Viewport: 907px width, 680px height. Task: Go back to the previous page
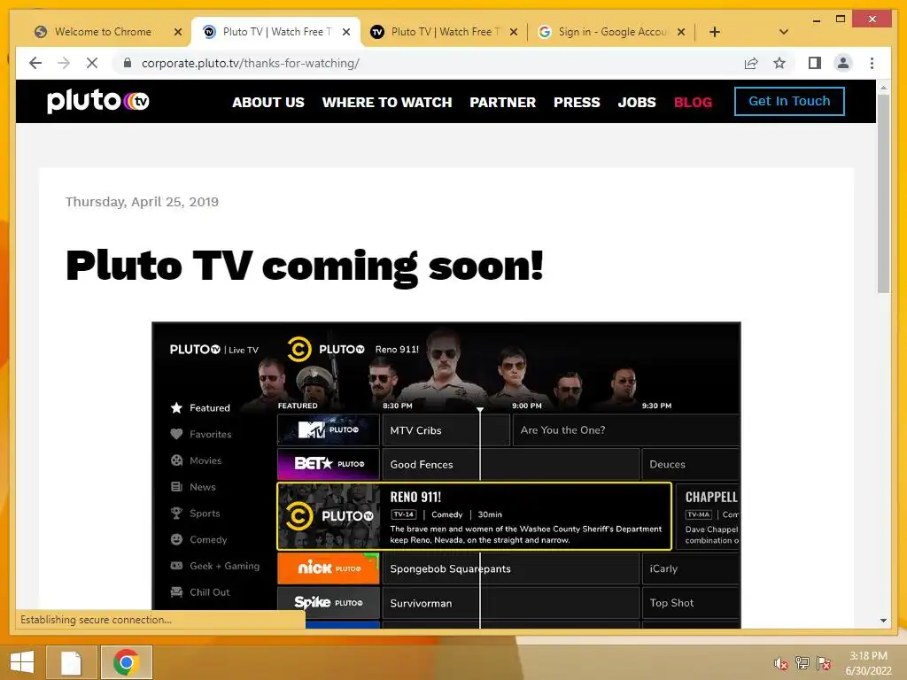35,63
